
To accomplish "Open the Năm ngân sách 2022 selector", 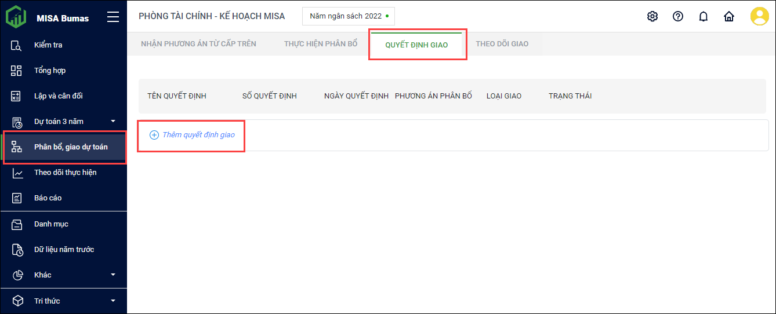I will 348,16.
